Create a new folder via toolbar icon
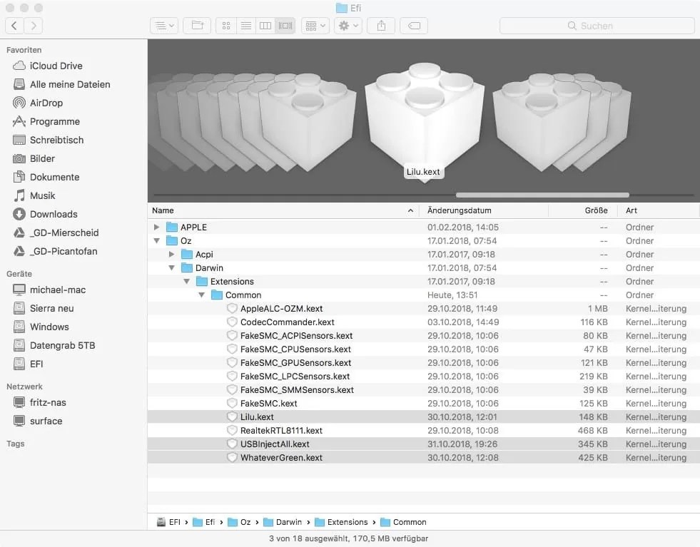700x547 pixels. [197, 26]
